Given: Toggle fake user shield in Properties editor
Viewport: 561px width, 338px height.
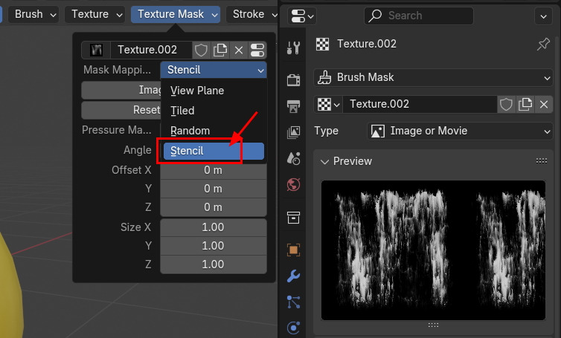Looking at the screenshot, I should pos(506,104).
